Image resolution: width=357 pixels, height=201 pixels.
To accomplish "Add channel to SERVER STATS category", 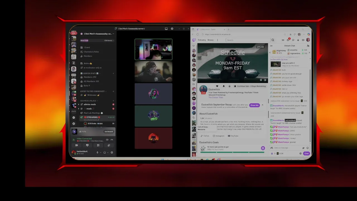I will coord(113,73).
